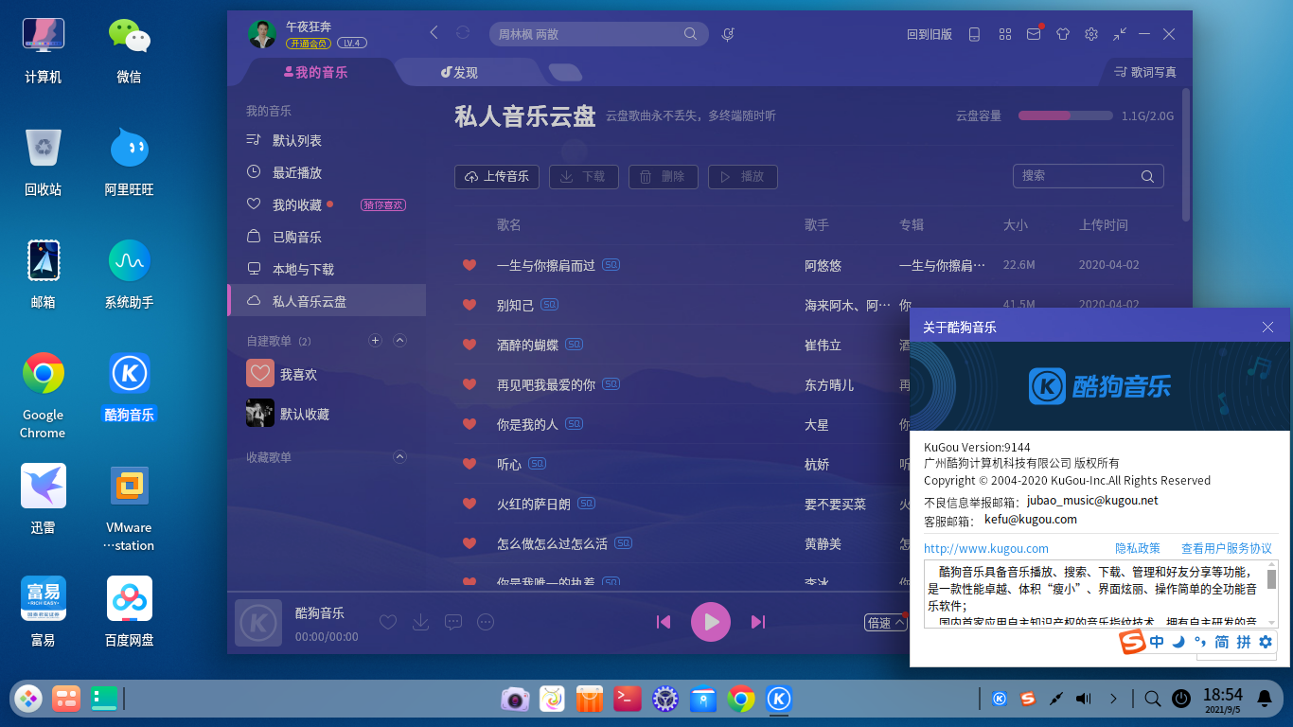The height and width of the screenshot is (727, 1293).
Task: Click the Sogou S logo on the input bar
Action: (1132, 642)
